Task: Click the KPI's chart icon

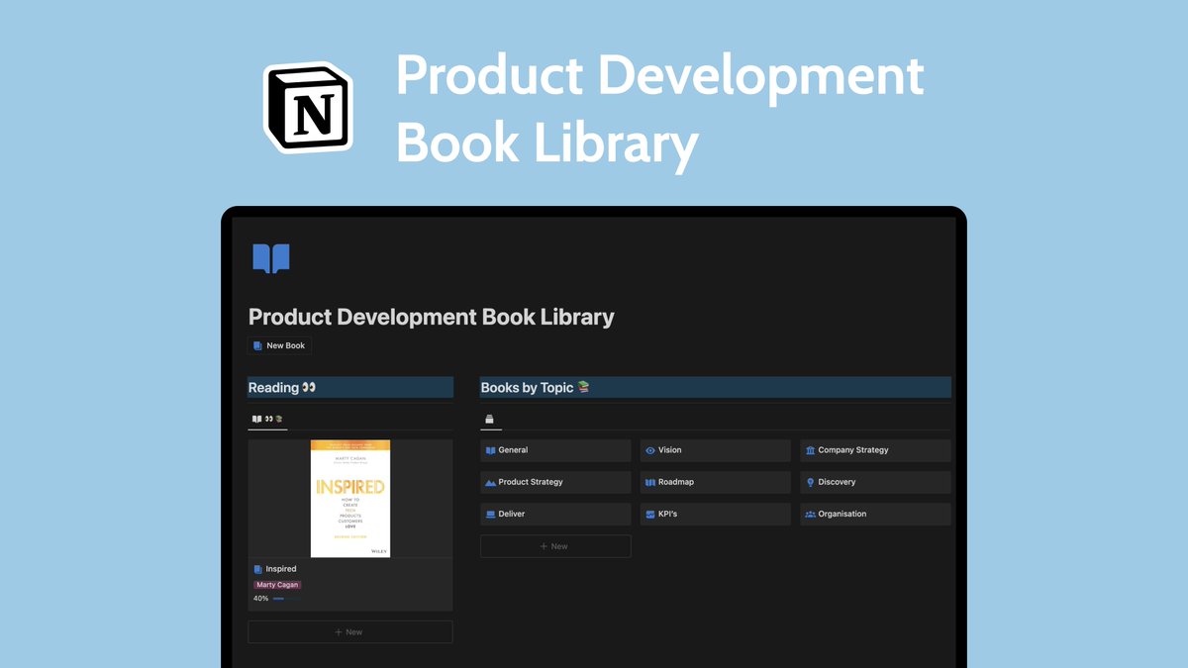Action: 650,514
